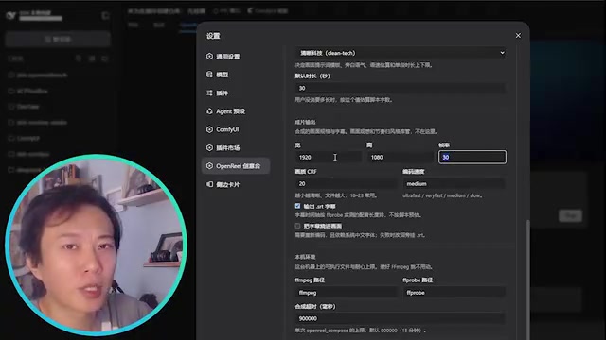Click the width field showing 1920
Viewport: 606px width, 340px height.
[x=329, y=157]
